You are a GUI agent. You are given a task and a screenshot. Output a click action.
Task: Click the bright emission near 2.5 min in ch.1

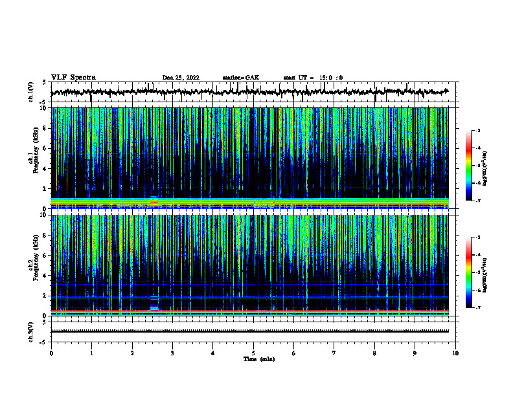pos(154,201)
